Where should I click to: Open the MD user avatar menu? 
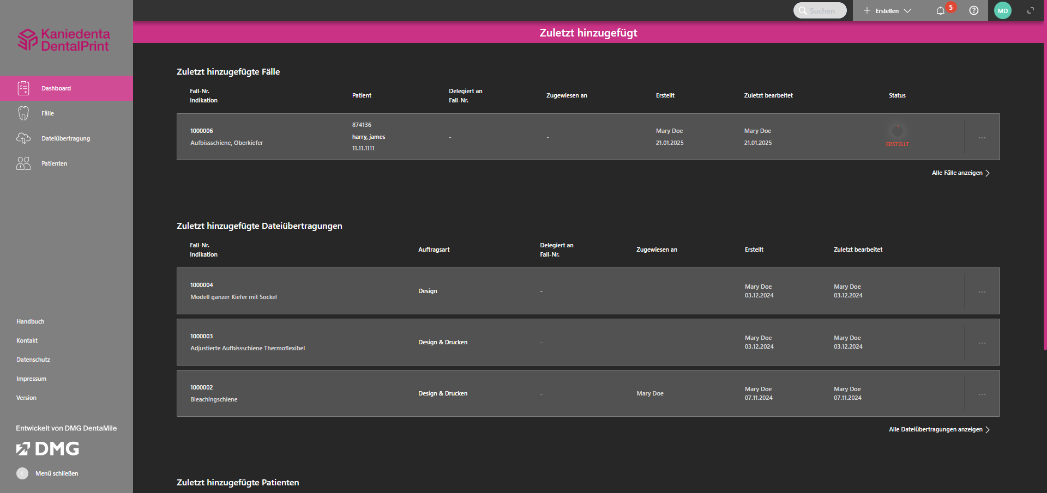point(1003,11)
